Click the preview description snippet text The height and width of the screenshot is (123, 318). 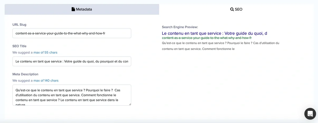point(220,46)
